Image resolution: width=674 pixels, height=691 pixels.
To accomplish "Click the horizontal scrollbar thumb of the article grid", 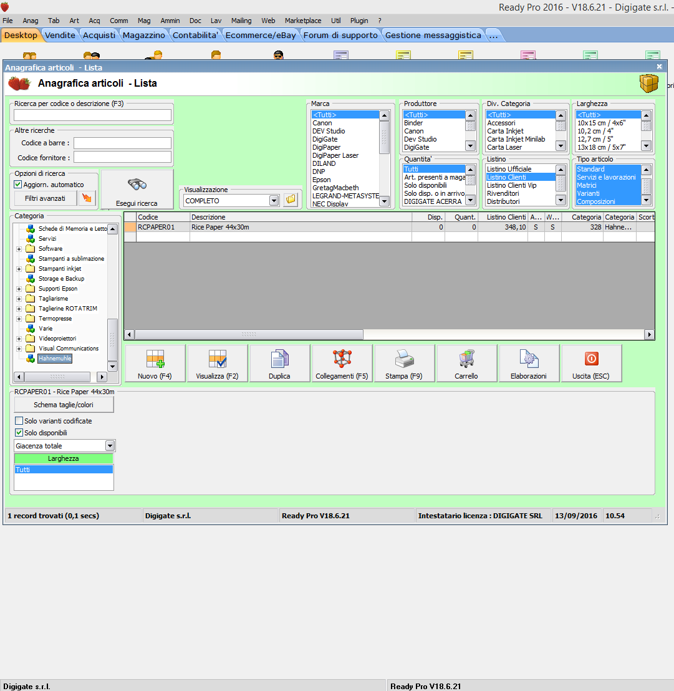I will point(249,334).
